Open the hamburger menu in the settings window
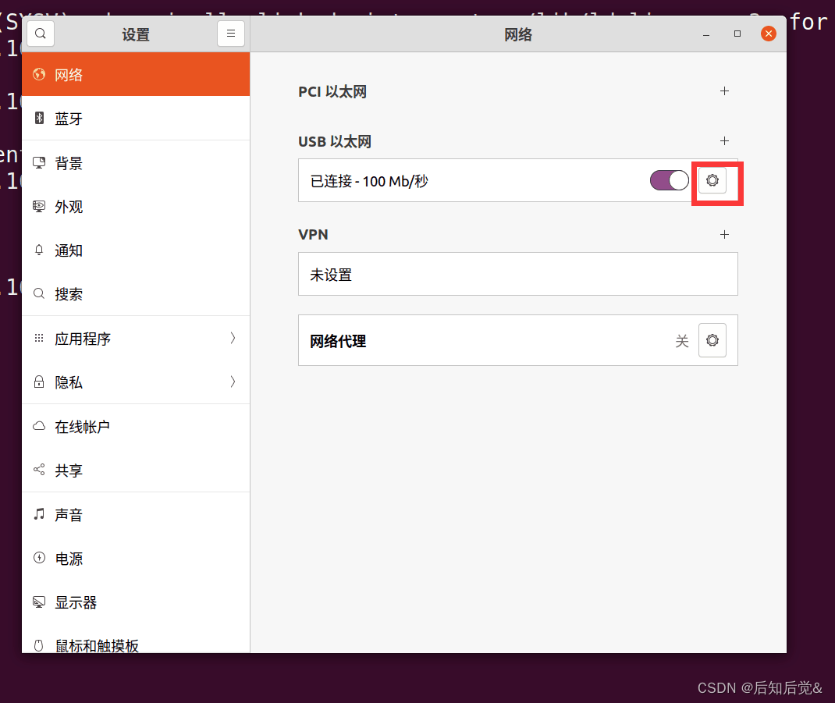This screenshot has height=703, width=835. 231,34
